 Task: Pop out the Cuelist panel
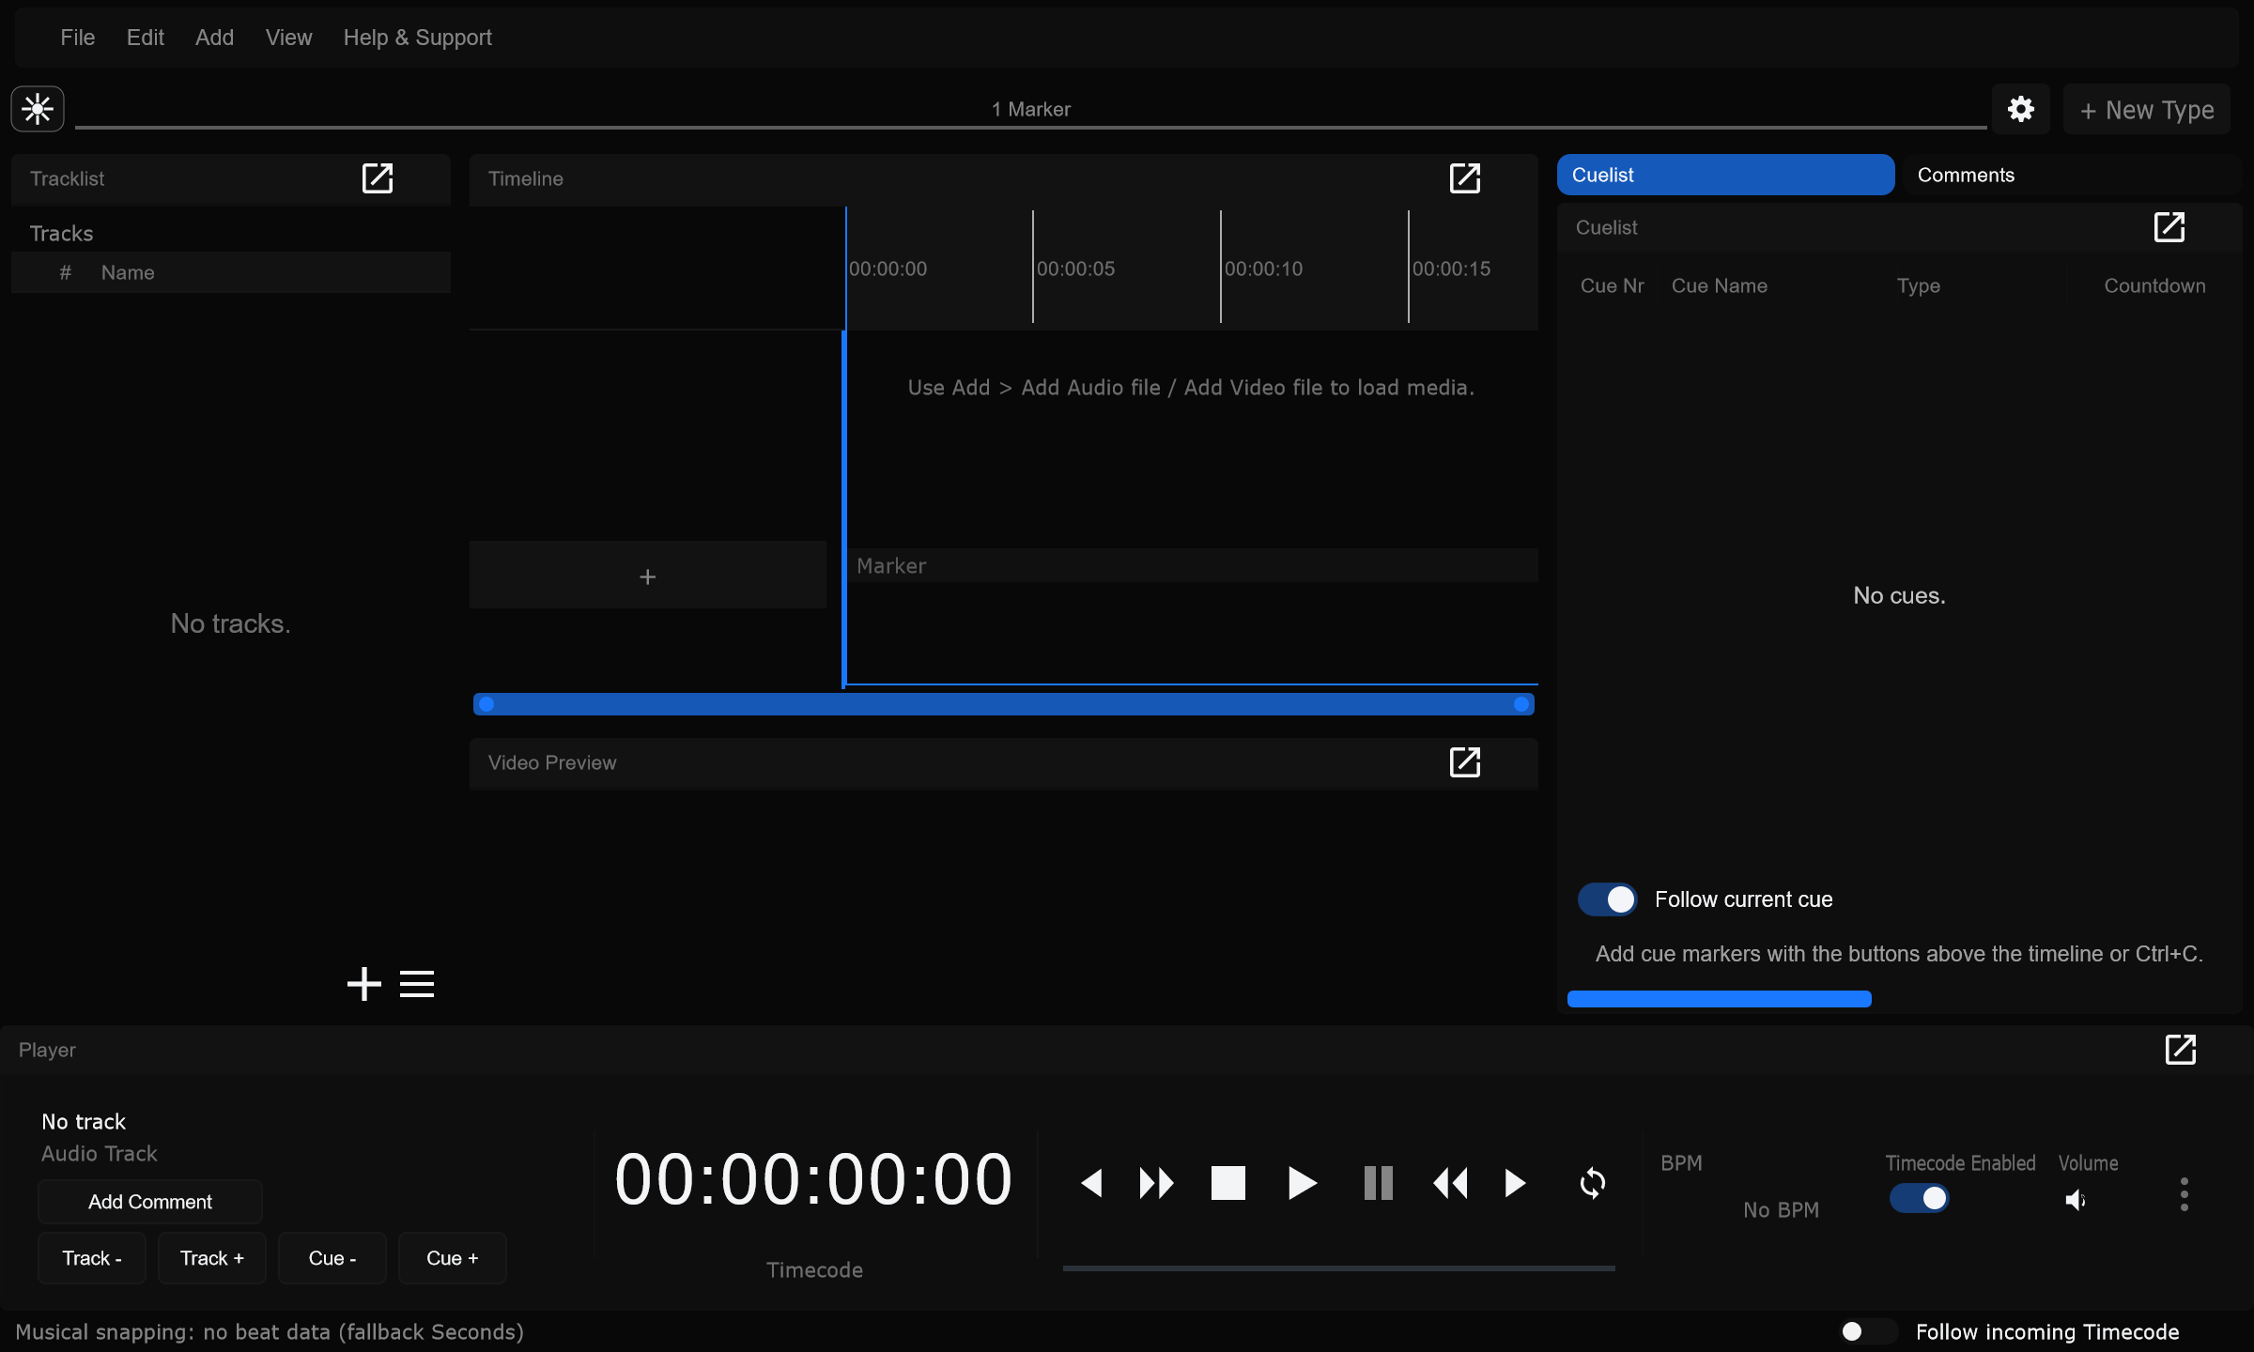(2169, 227)
